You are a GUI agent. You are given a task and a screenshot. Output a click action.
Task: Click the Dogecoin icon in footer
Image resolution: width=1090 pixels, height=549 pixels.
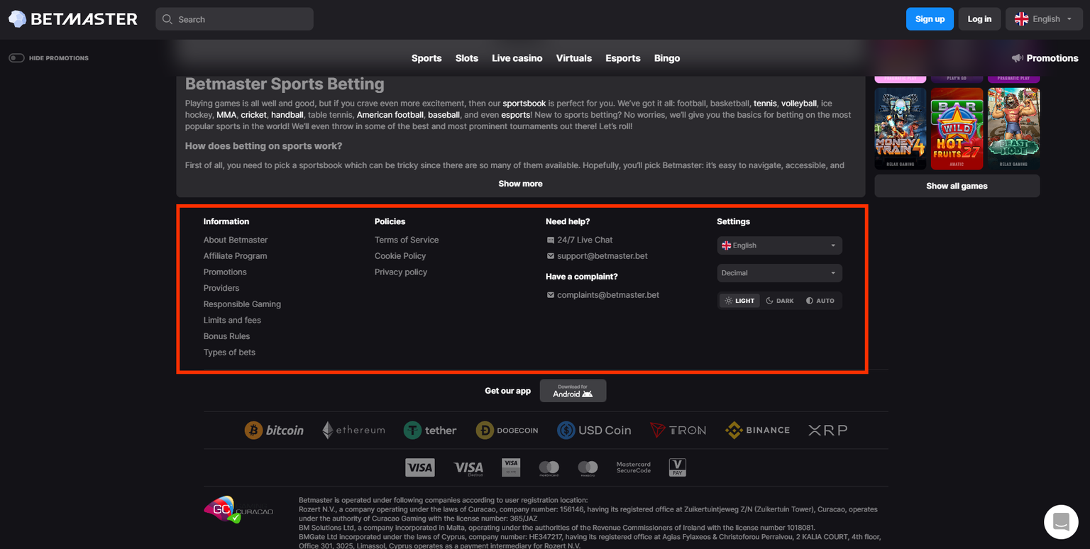coord(507,430)
